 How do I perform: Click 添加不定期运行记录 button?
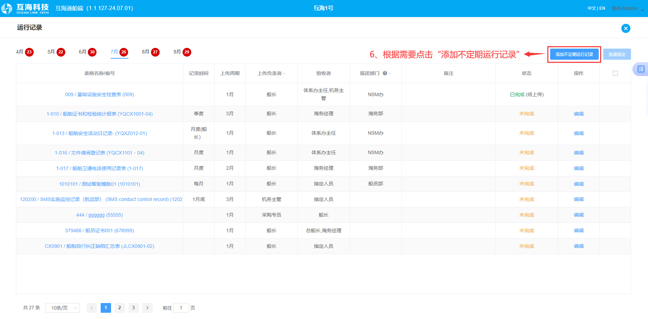click(x=574, y=54)
